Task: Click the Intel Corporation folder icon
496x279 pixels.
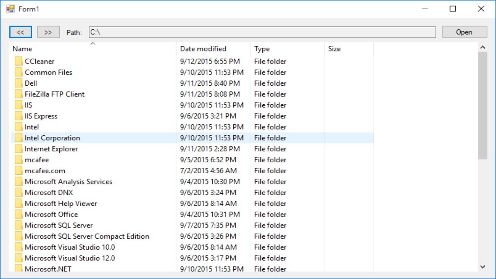Action: [x=19, y=138]
